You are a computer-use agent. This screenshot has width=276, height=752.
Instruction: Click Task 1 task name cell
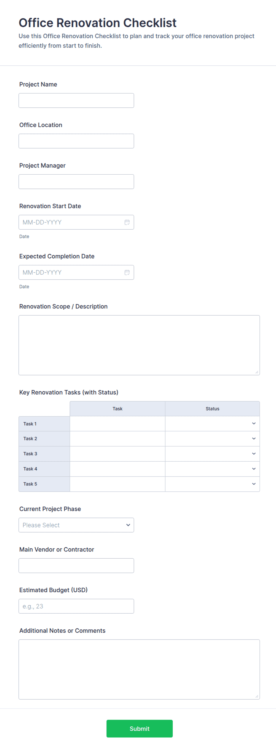tap(118, 424)
